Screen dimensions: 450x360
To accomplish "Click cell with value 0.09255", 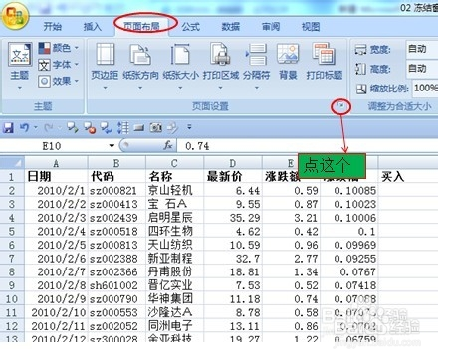I will [349, 259].
